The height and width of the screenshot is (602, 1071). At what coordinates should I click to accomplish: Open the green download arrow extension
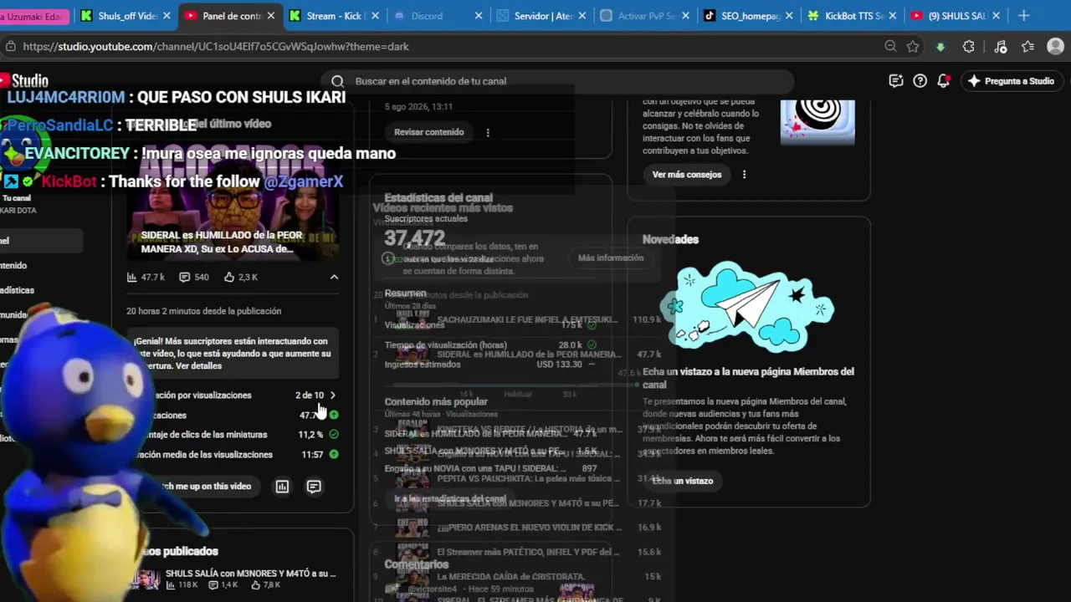click(940, 47)
